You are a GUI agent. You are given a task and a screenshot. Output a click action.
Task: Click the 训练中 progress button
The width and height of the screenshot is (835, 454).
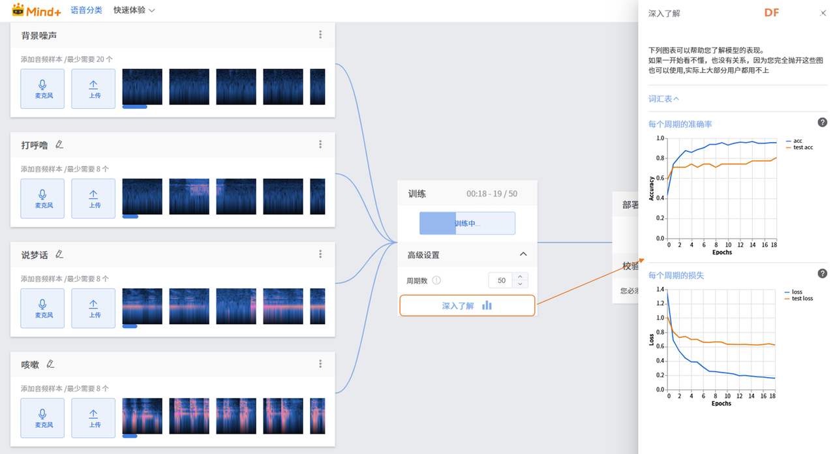coord(467,223)
